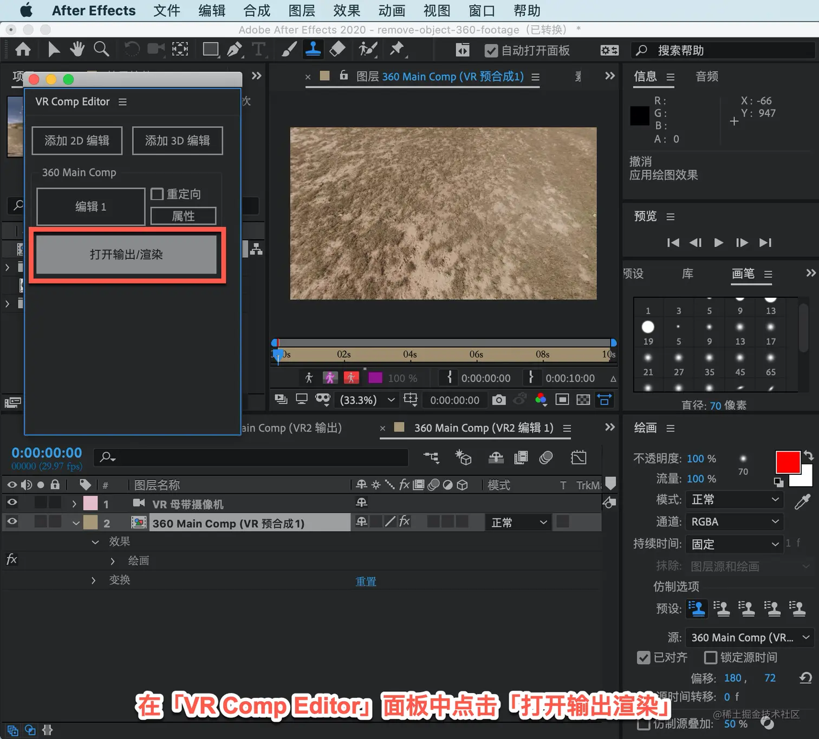This screenshot has height=739, width=819.
Task: Select the Zoom magnifier tool
Action: tap(101, 50)
